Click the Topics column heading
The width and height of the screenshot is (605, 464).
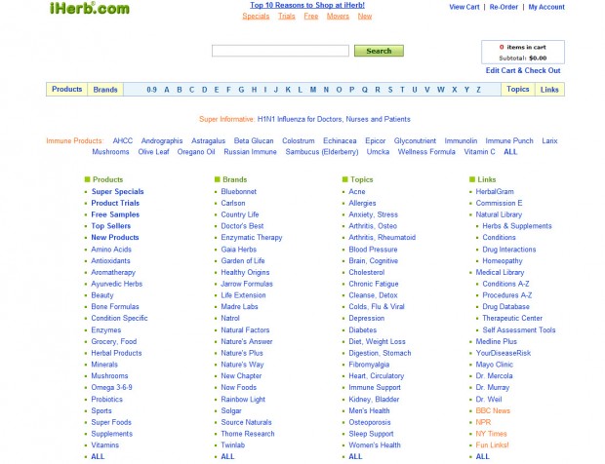[361, 179]
